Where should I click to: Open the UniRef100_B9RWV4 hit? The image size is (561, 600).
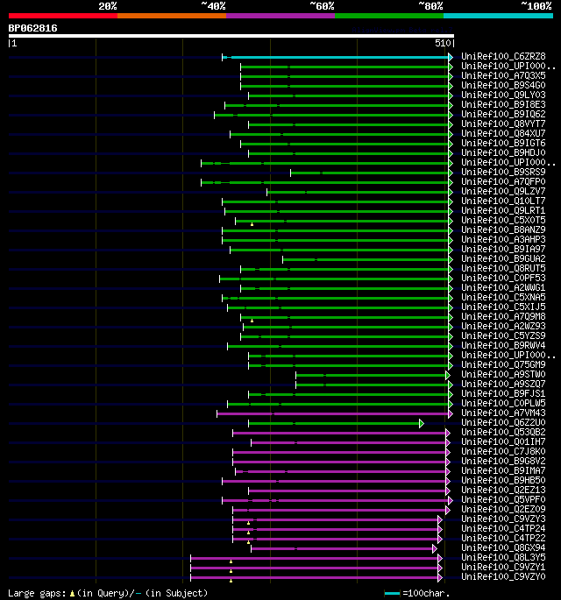(x=503, y=345)
